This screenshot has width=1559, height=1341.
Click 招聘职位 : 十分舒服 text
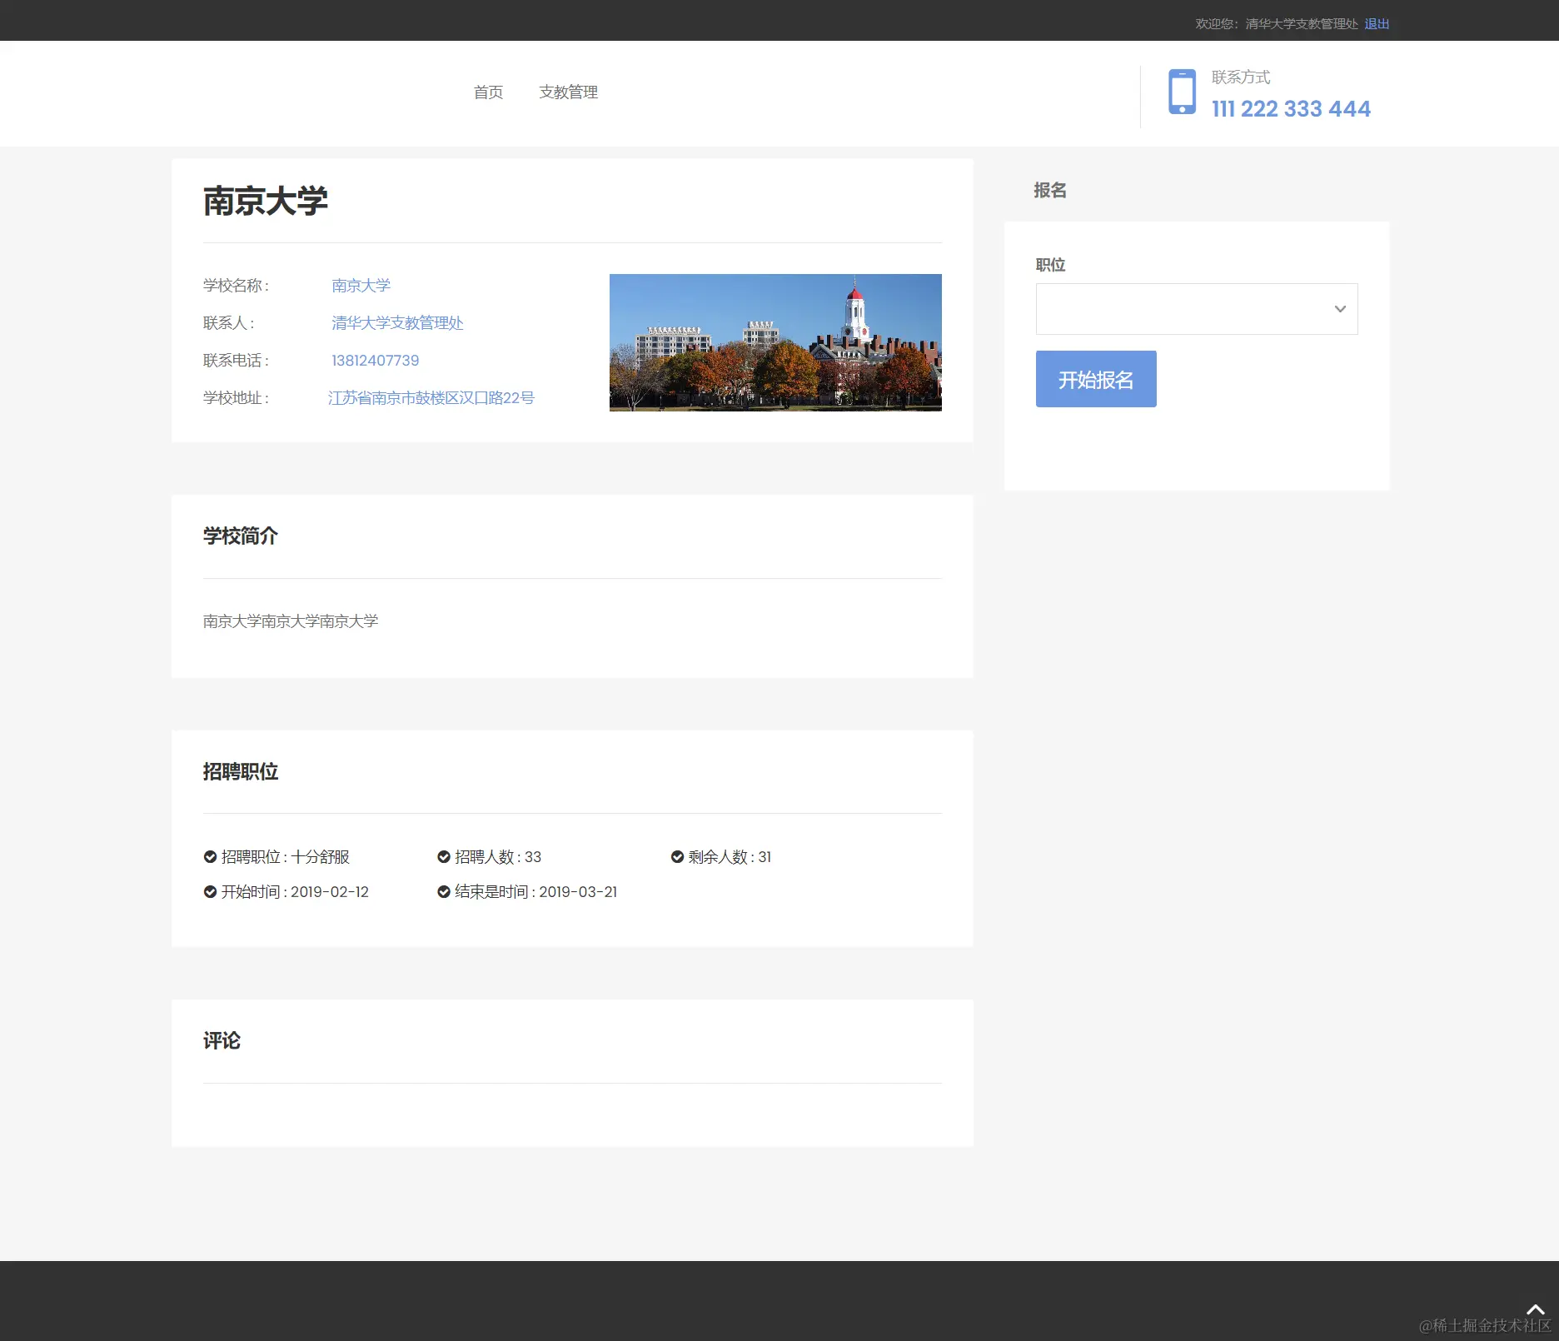tap(285, 856)
